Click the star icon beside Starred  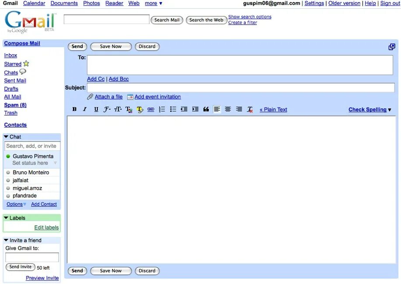tap(26, 63)
